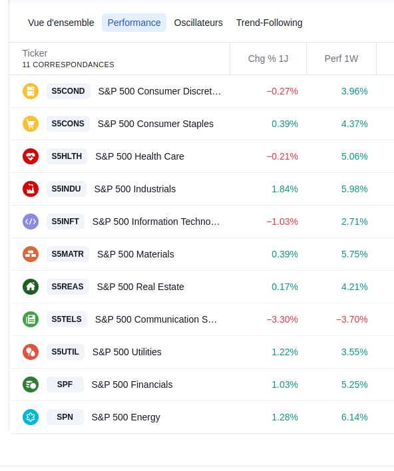
Task: Open the S5CONS ticker badge
Action: pos(68,124)
